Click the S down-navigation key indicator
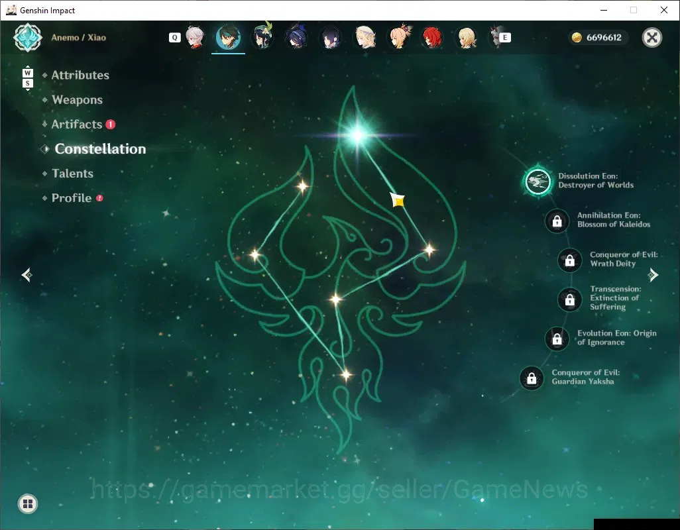The height and width of the screenshot is (530, 680). click(27, 83)
